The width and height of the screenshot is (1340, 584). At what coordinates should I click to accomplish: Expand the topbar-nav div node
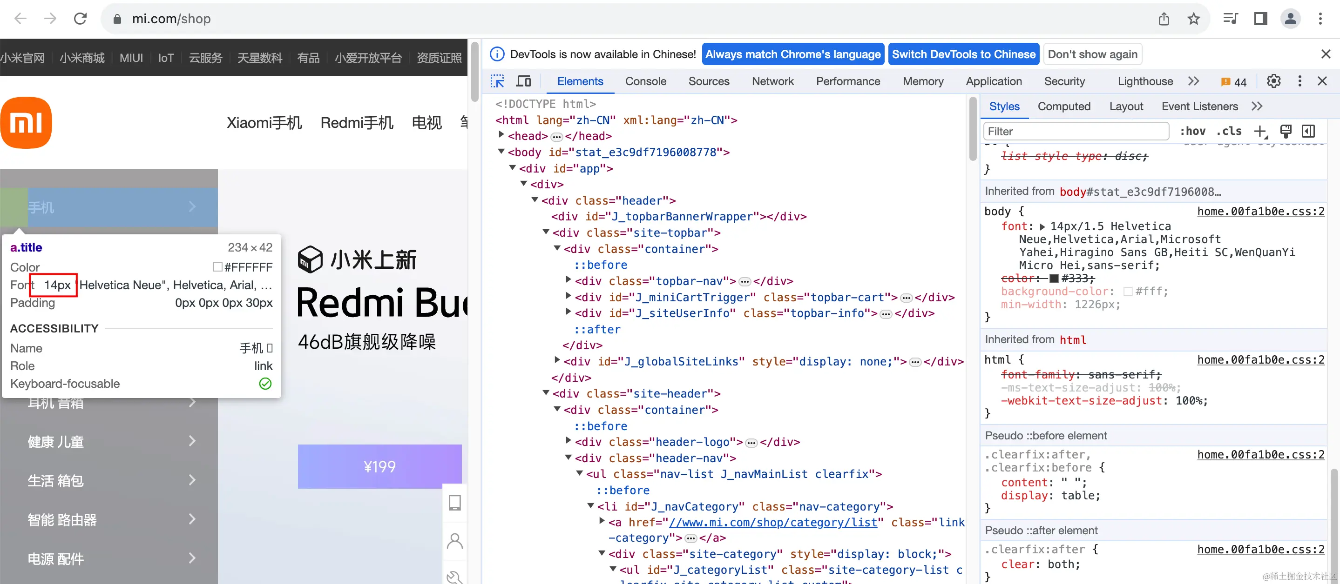[568, 280]
